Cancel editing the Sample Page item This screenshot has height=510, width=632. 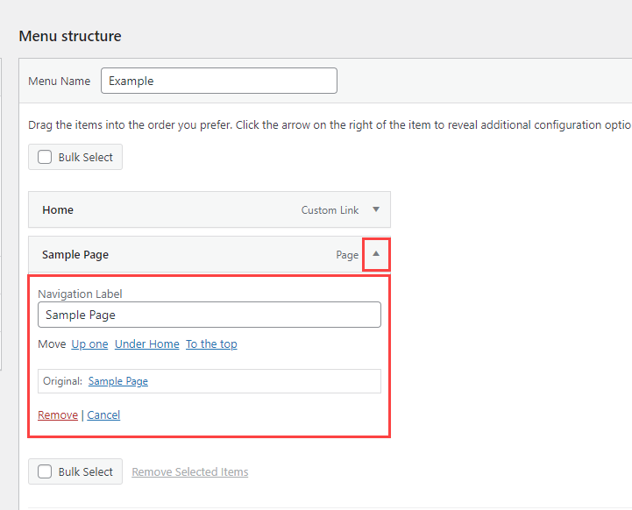[103, 415]
